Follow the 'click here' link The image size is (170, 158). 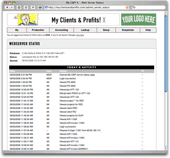click(x=80, y=35)
